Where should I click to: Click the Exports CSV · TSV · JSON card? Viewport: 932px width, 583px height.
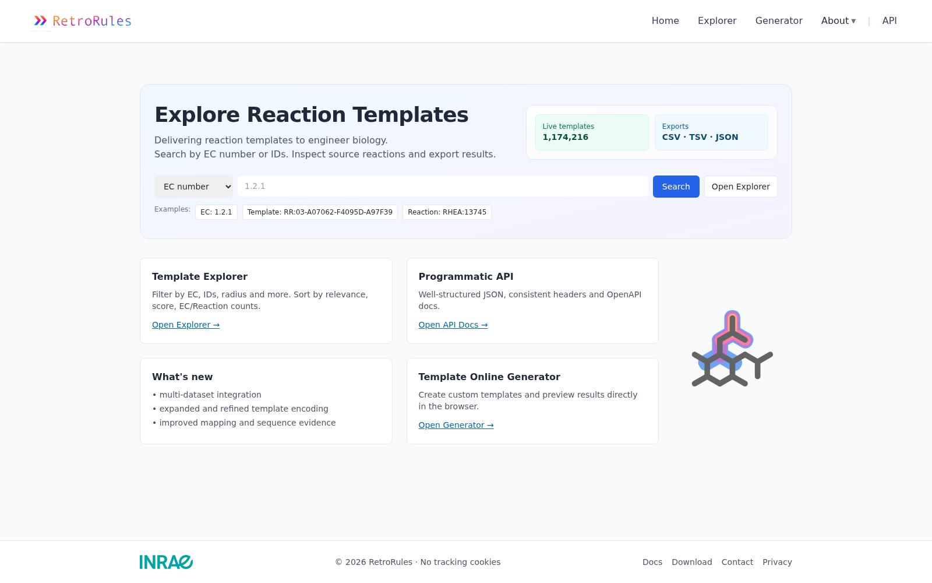coord(711,132)
